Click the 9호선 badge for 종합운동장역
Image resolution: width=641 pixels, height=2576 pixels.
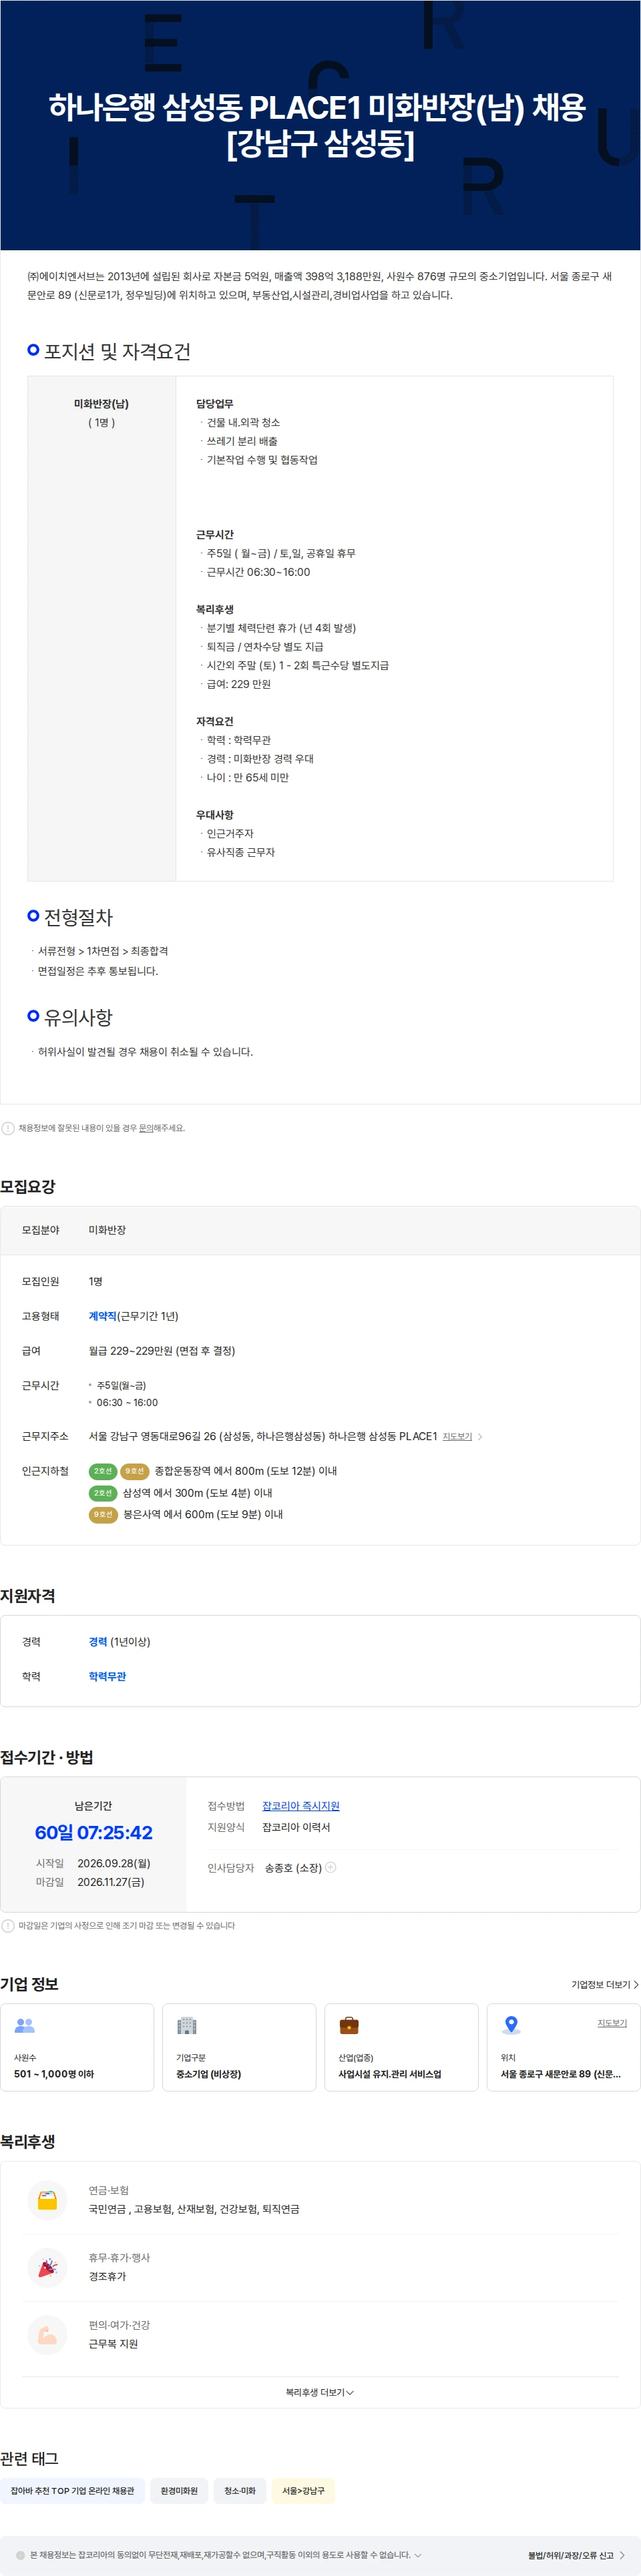tap(134, 1471)
